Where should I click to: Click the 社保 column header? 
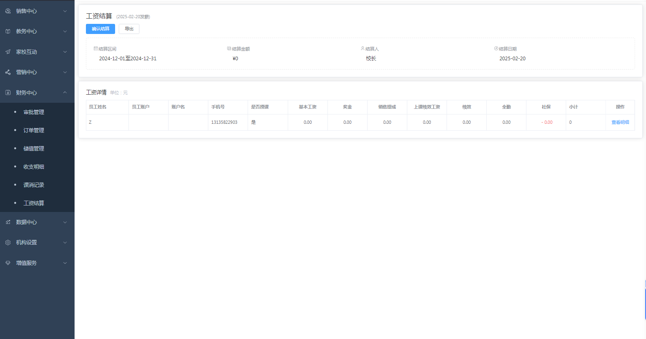[546, 107]
